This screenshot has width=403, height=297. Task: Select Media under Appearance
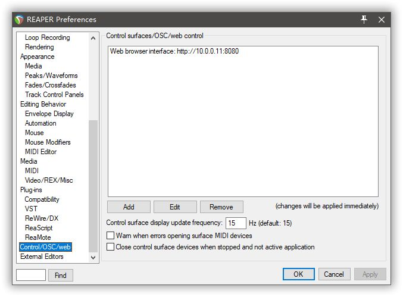coord(33,66)
